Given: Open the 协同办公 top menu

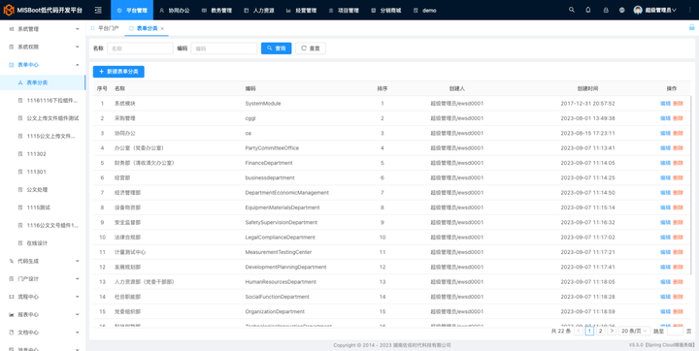Looking at the screenshot, I should coord(175,11).
